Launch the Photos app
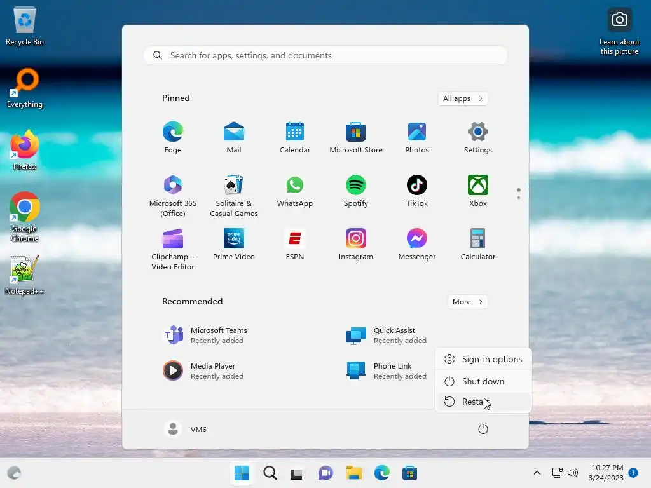The width and height of the screenshot is (651, 488). point(417,138)
